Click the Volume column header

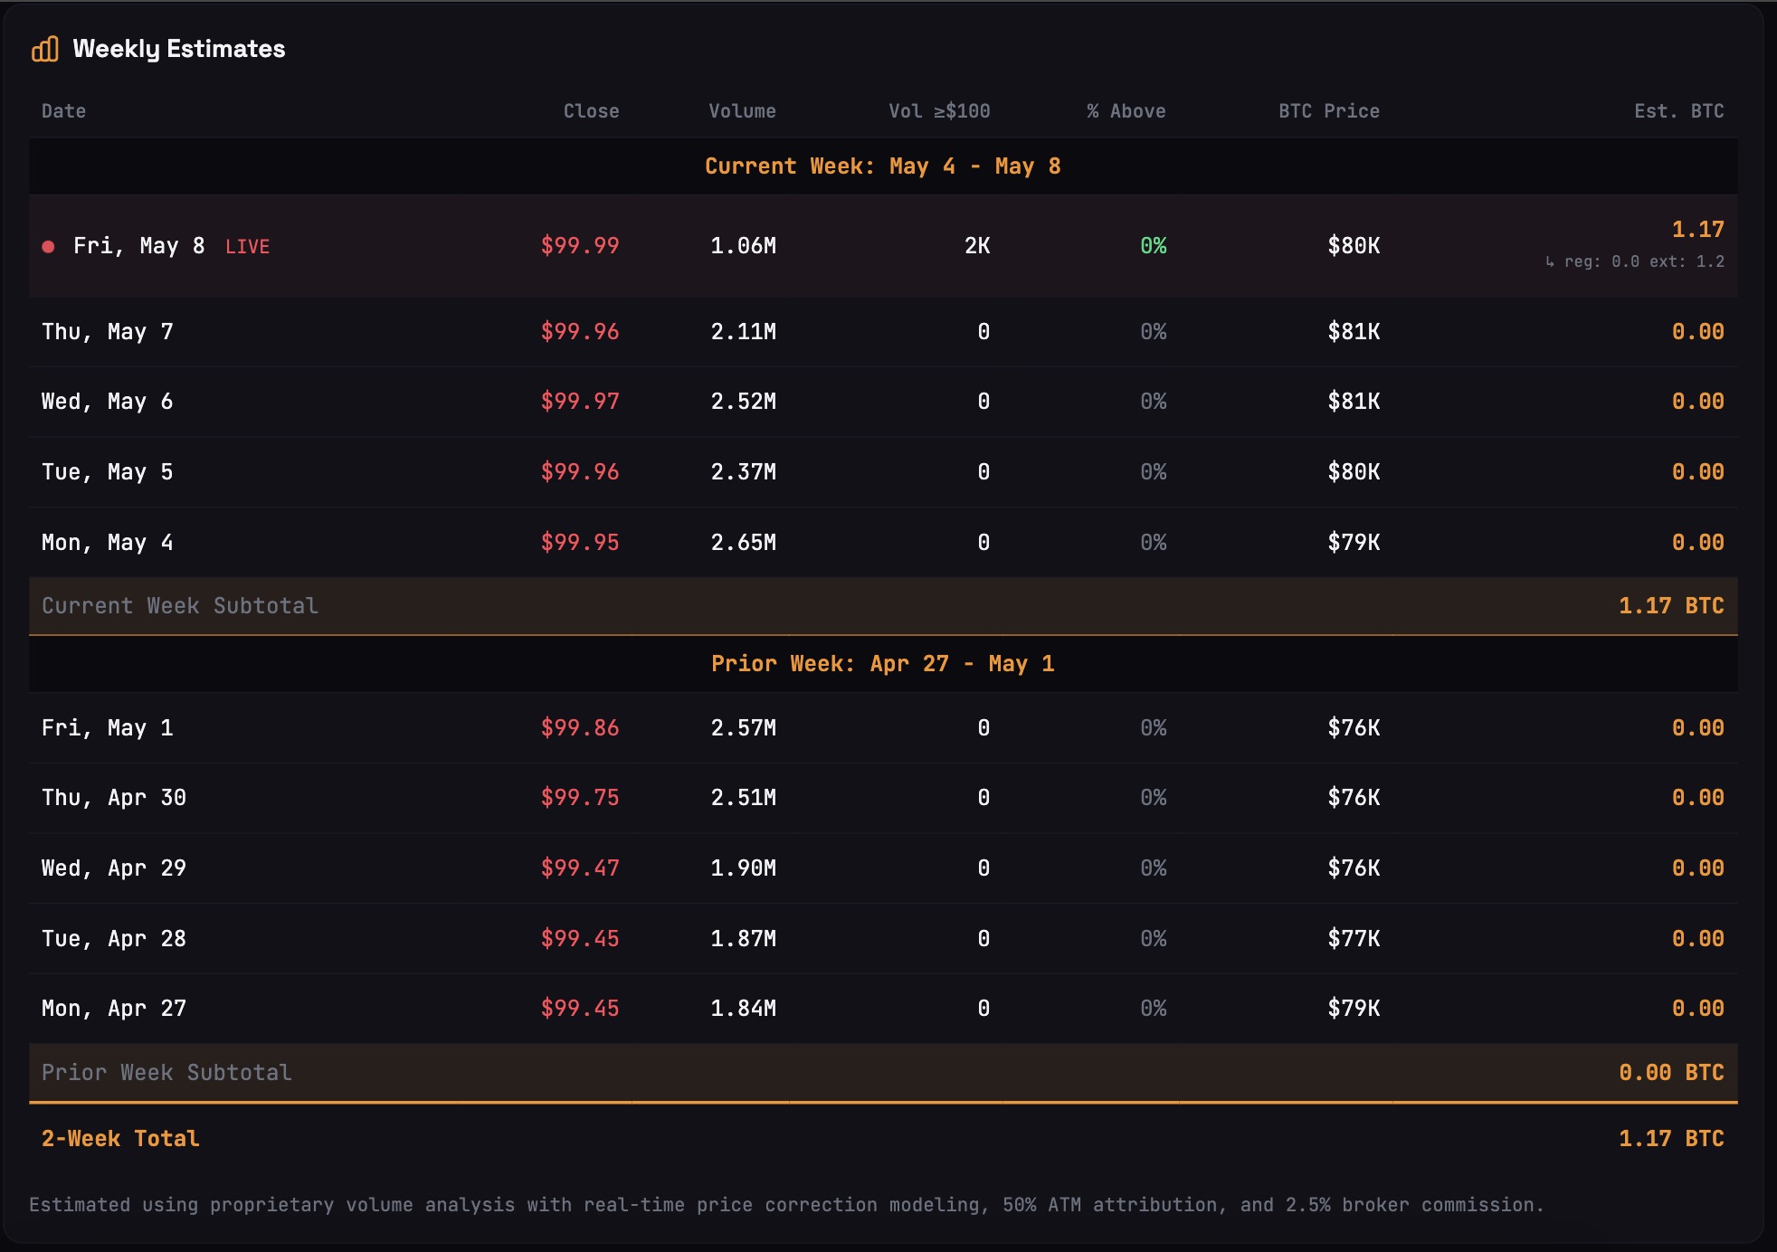pyautogui.click(x=742, y=111)
